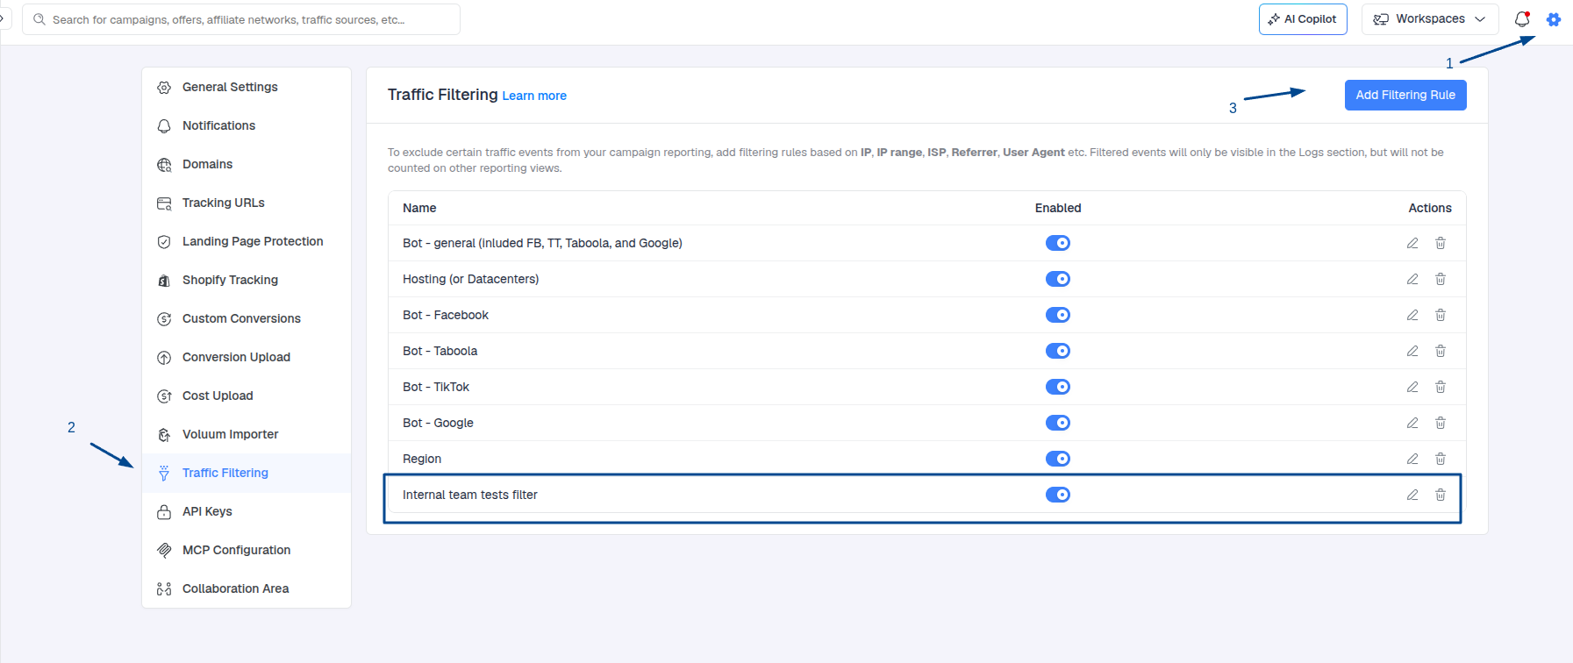Follow the Learn more link

[534, 96]
